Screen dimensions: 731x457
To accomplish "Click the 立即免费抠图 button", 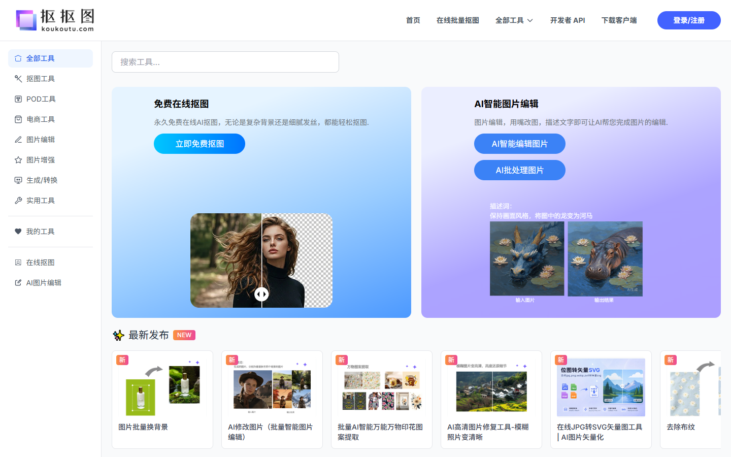I will coord(200,144).
